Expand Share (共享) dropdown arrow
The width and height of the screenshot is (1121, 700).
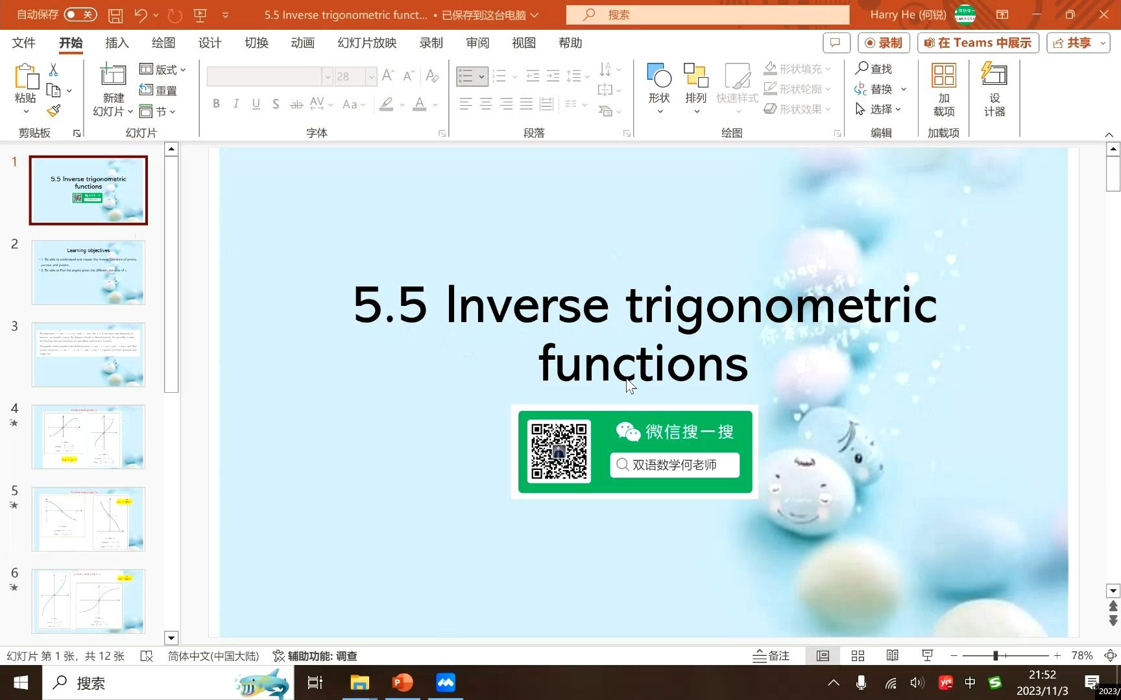click(x=1103, y=43)
